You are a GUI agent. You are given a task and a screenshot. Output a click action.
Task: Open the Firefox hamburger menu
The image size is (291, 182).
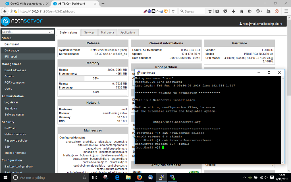[286, 11]
